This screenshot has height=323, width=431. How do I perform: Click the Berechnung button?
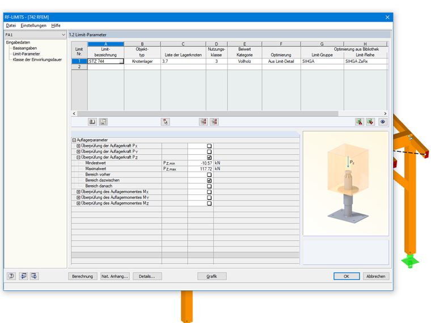tap(82, 277)
